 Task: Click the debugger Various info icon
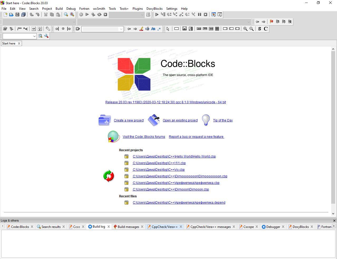click(220, 15)
